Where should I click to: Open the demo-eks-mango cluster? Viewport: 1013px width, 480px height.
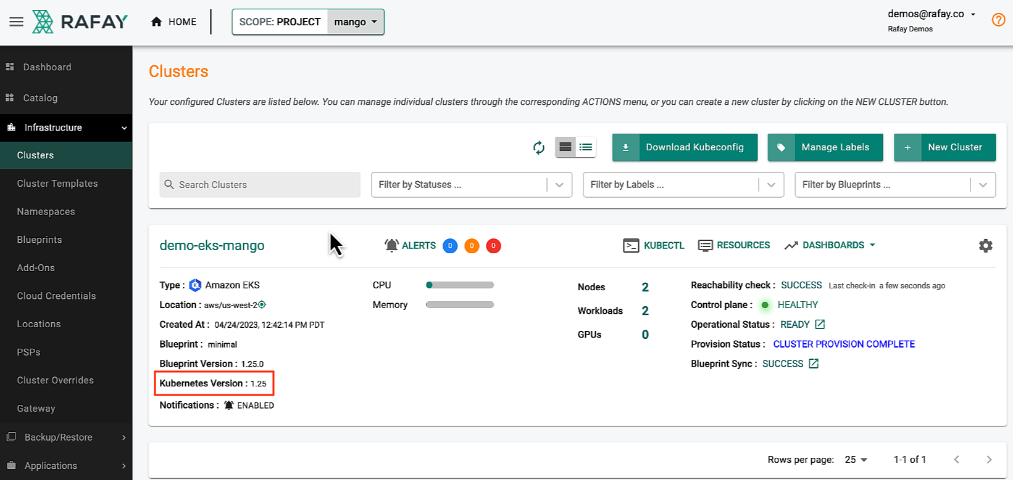212,245
